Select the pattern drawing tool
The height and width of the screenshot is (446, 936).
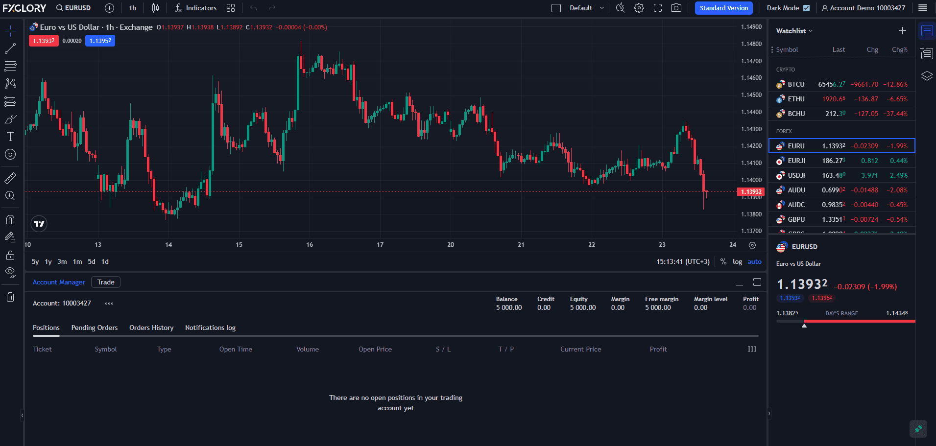point(10,84)
